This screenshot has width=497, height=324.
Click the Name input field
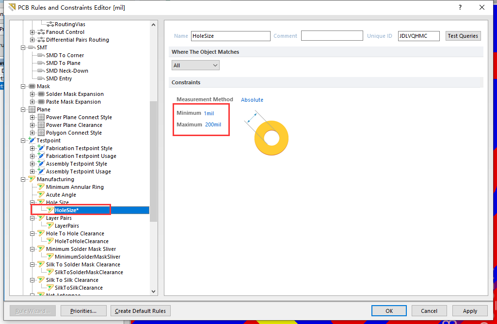230,36
